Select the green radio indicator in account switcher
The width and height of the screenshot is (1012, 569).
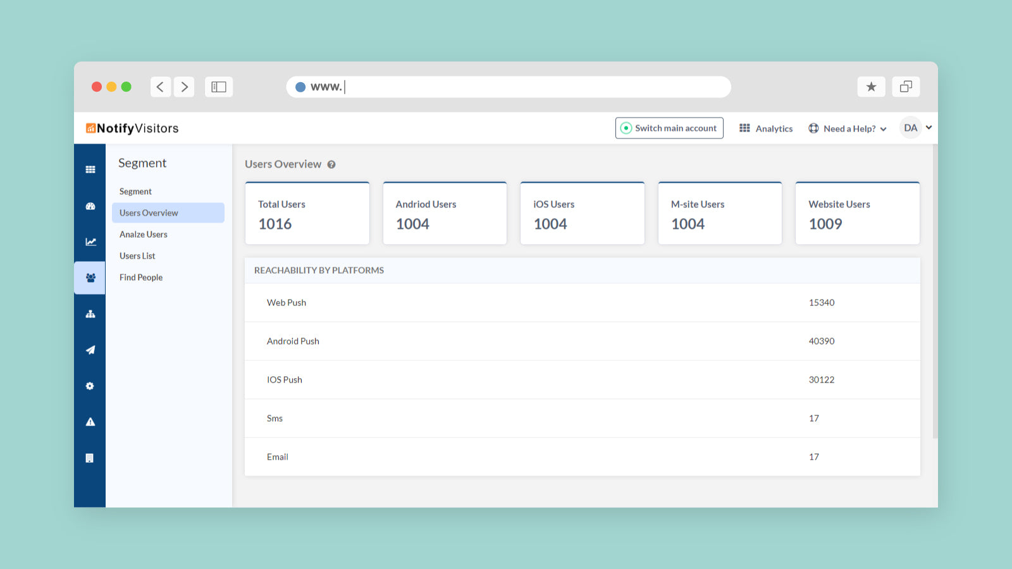click(x=626, y=128)
